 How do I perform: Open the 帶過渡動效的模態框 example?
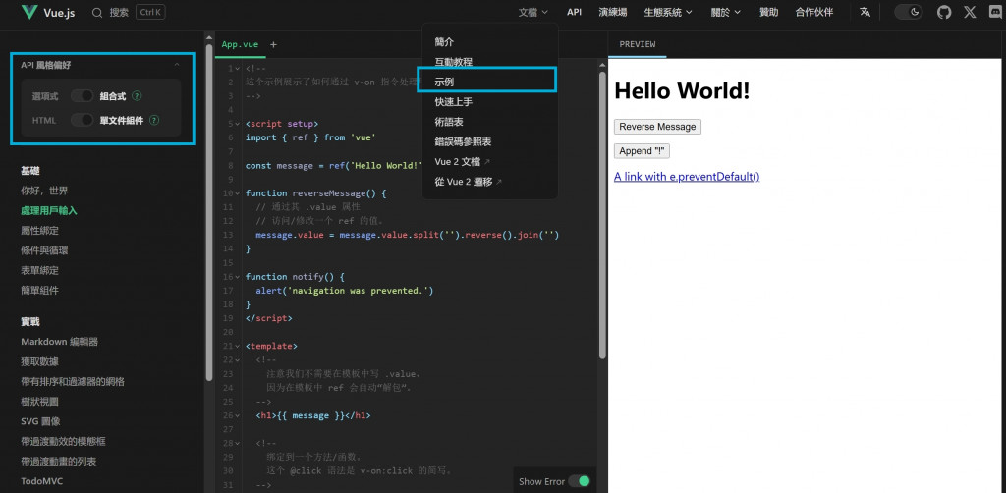click(63, 441)
